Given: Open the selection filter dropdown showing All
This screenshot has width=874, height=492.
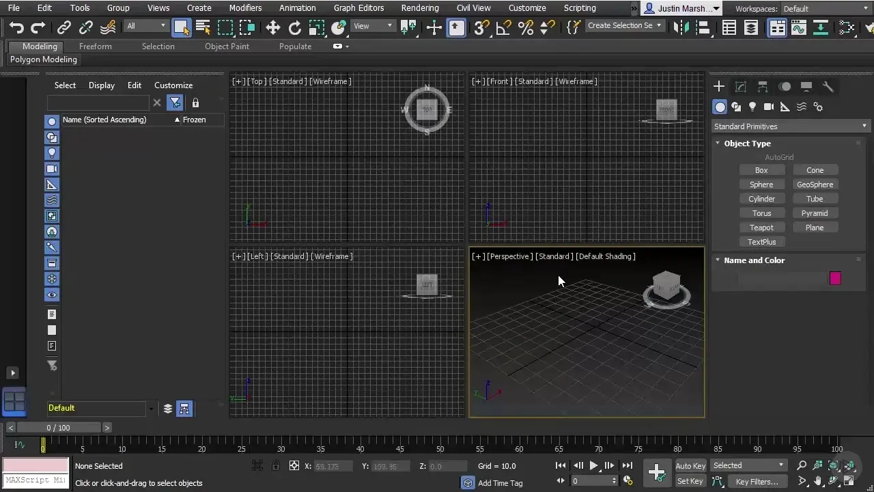Looking at the screenshot, I should [x=145, y=25].
